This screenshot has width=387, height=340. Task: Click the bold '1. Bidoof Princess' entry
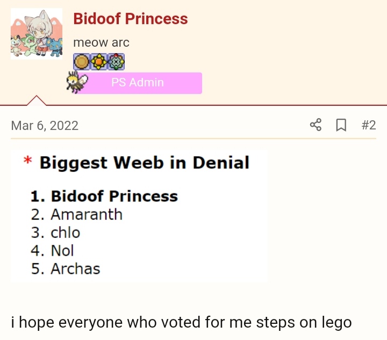pyautogui.click(x=104, y=196)
